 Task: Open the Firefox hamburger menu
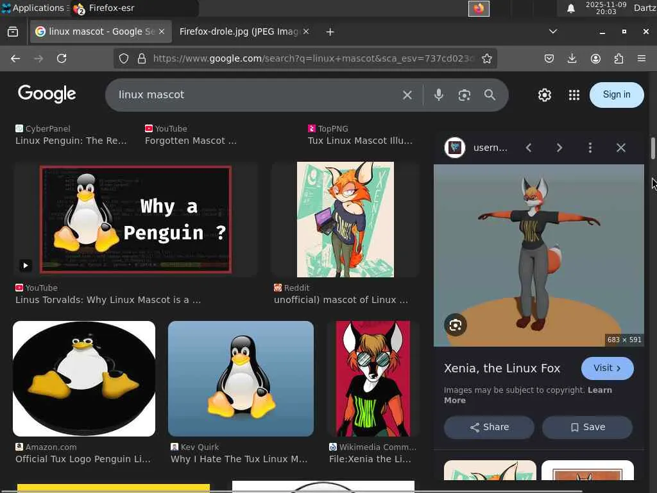(x=642, y=58)
